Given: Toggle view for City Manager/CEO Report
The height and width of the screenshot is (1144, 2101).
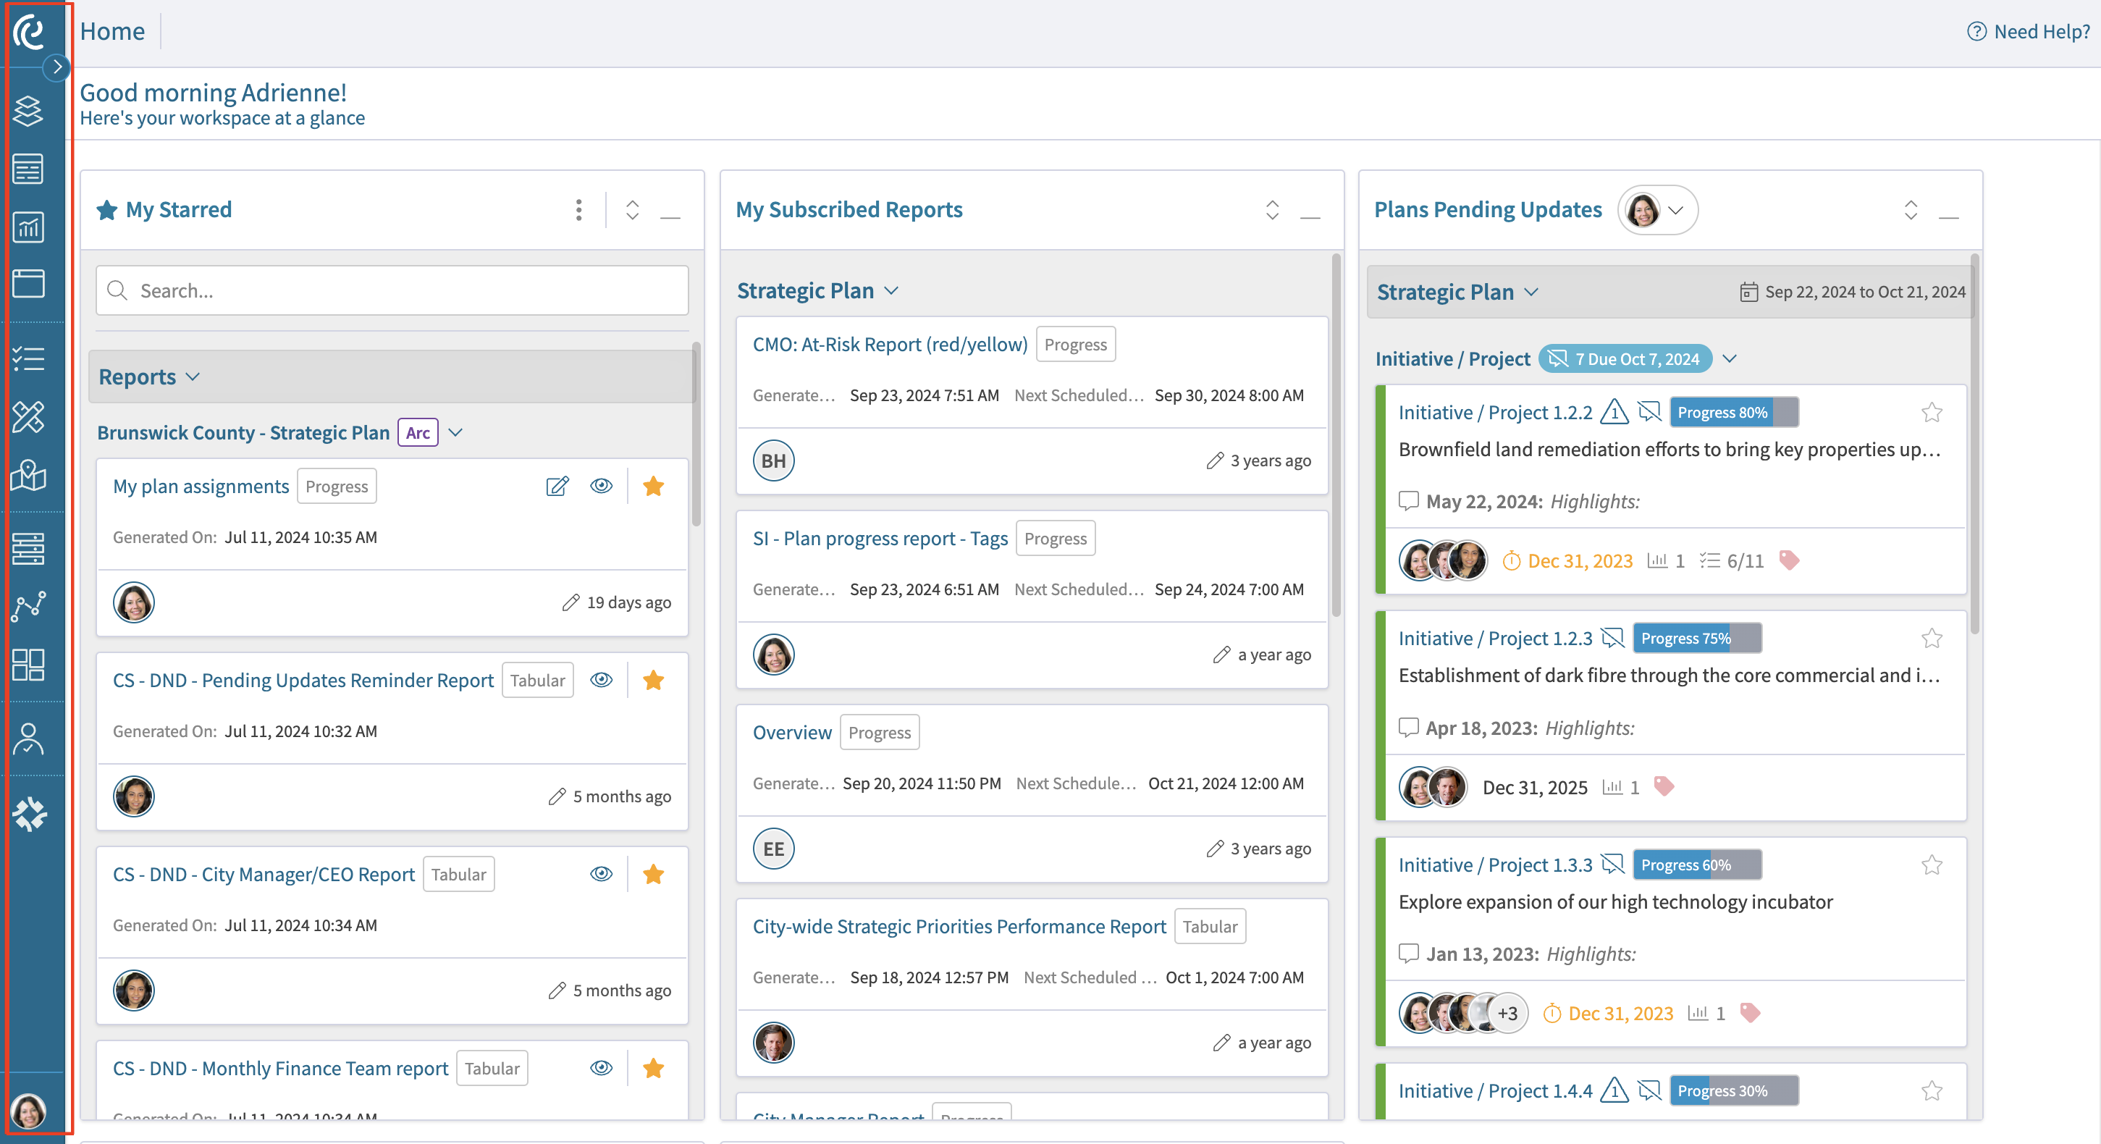Looking at the screenshot, I should coord(601,874).
